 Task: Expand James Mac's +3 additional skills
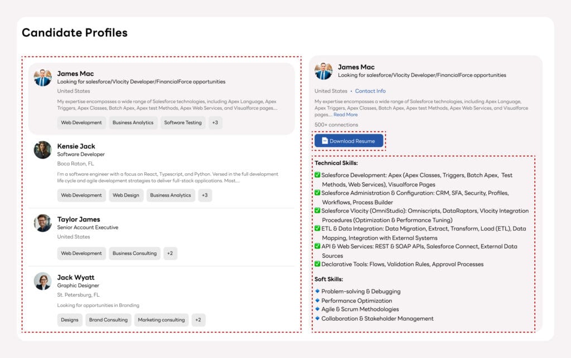[215, 122]
